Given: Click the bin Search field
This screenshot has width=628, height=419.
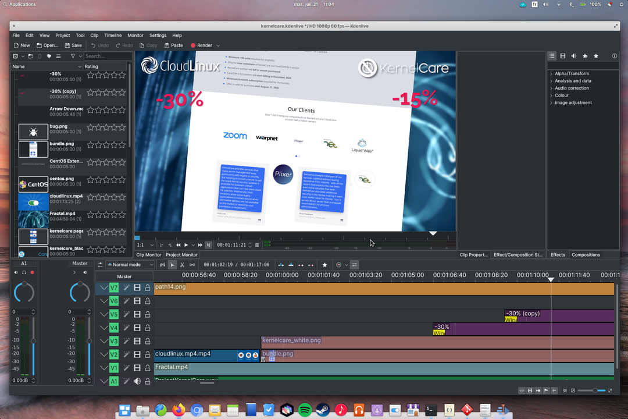Looking at the screenshot, I should [x=108, y=56].
